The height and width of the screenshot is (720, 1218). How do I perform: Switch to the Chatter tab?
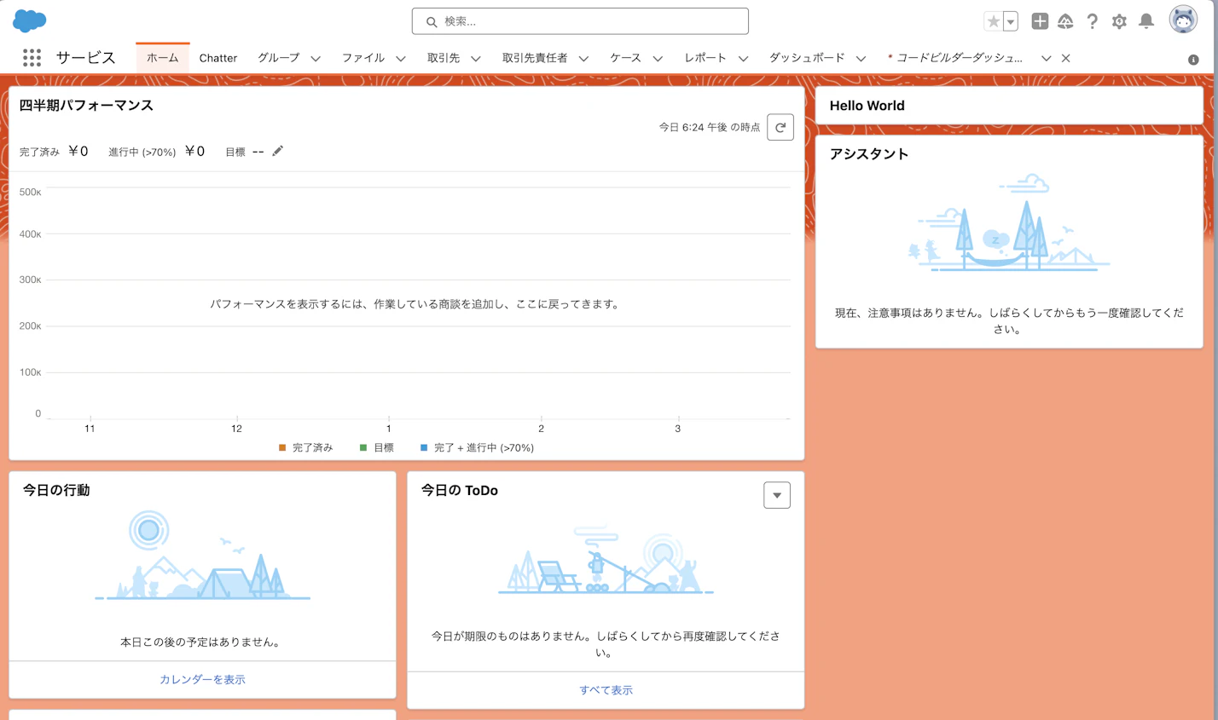click(218, 58)
